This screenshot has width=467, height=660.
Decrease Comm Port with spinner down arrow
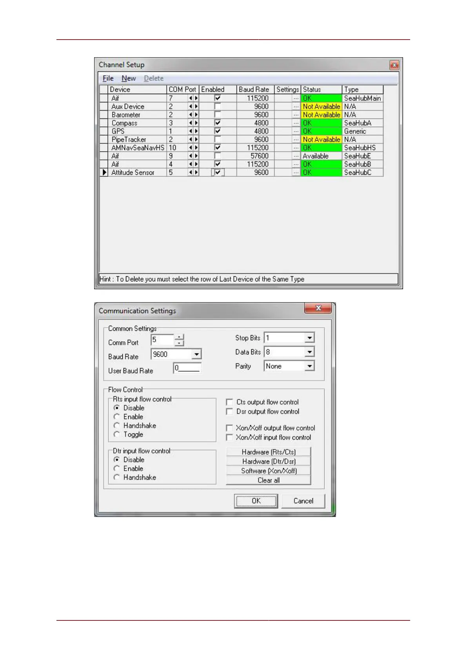click(179, 343)
